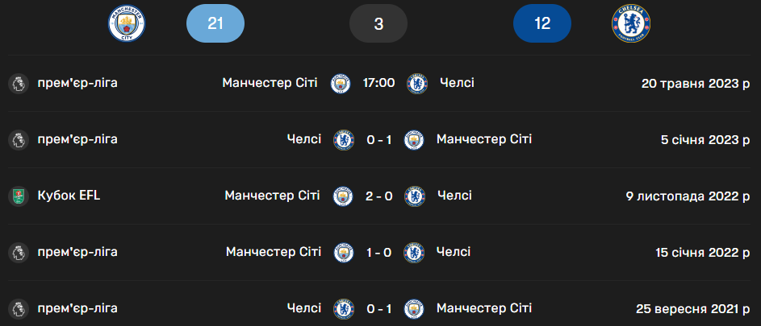This screenshot has height=326, width=761.
Task: Click Manchester City crest in 9 листопада 2022 match
Action: click(x=344, y=196)
